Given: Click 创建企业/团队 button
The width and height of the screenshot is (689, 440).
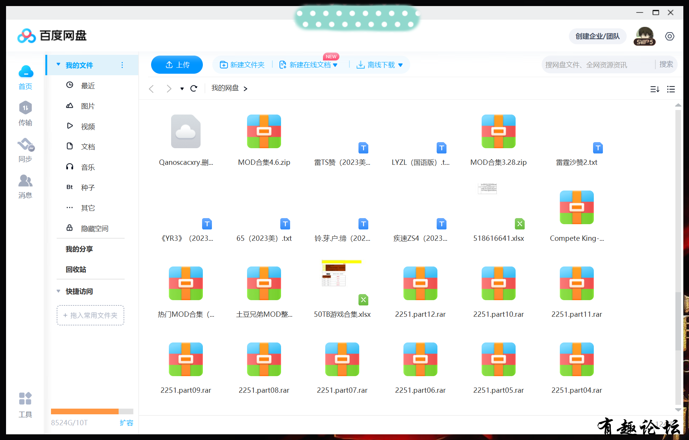Looking at the screenshot, I should pyautogui.click(x=598, y=36).
